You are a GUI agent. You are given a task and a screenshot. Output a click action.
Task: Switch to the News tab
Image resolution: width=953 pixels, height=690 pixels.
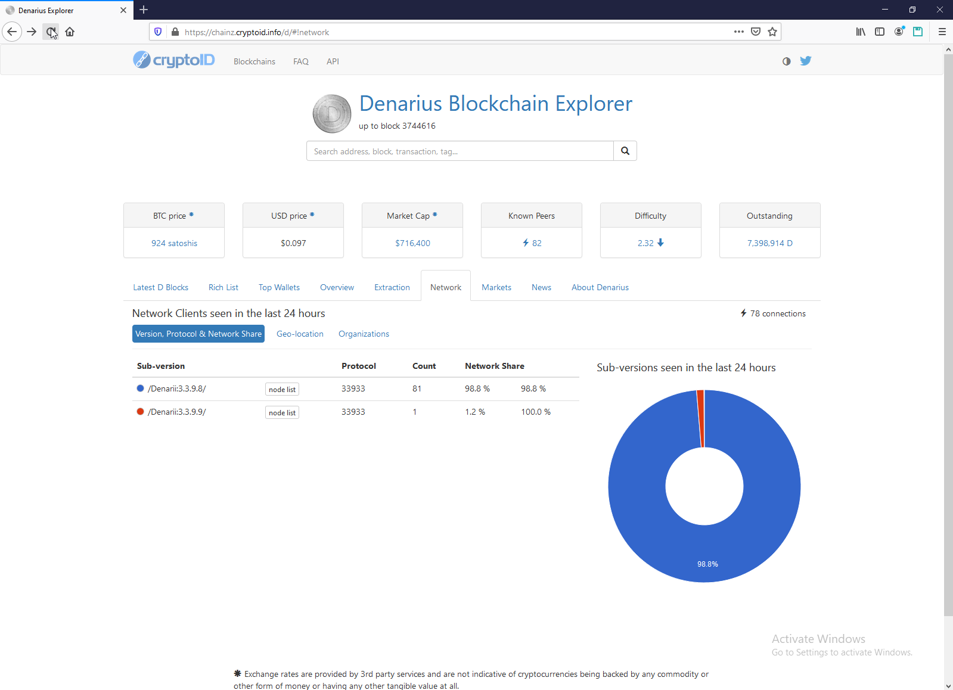[541, 287]
